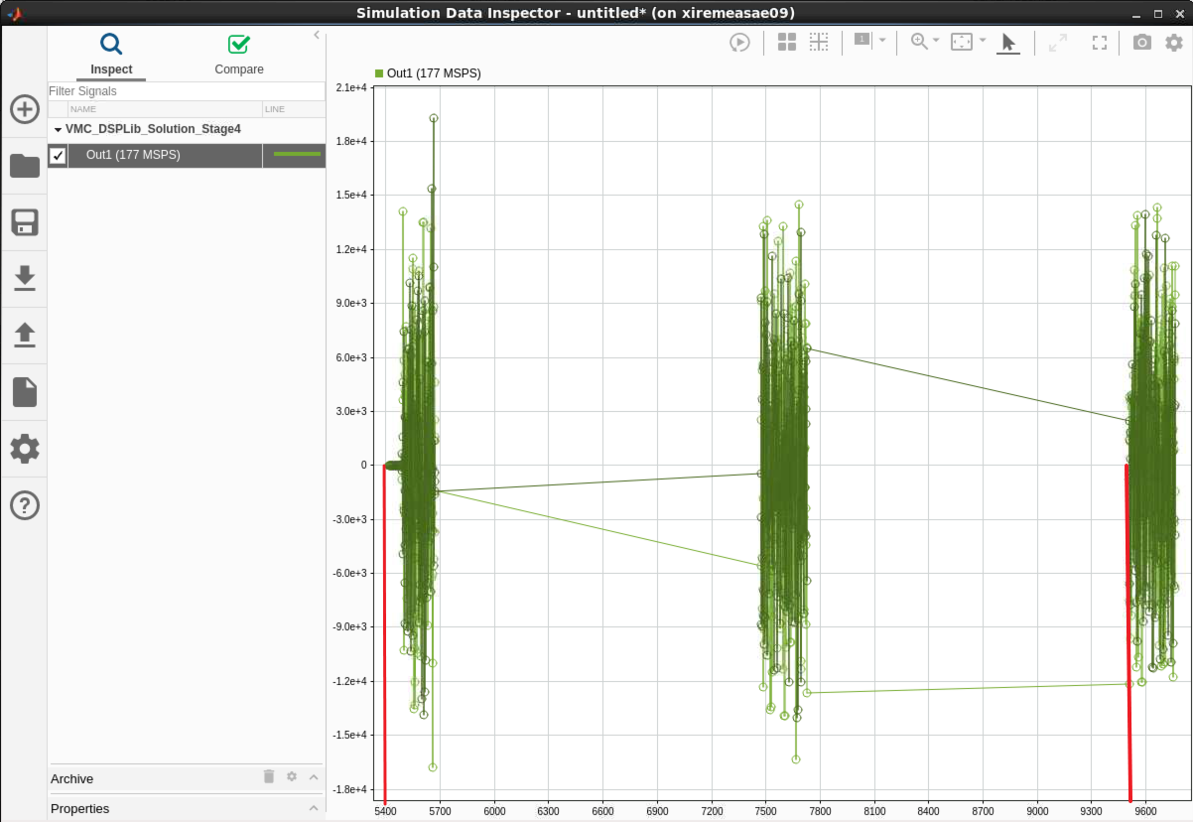Image resolution: width=1193 pixels, height=822 pixels.
Task: Save the session with floppy disk icon
Action: [x=24, y=222]
